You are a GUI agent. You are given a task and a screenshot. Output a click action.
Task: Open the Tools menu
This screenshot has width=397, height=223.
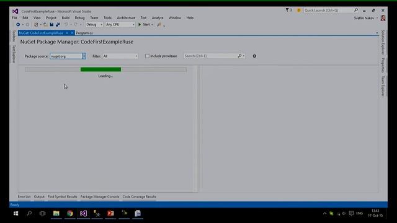coord(107,18)
